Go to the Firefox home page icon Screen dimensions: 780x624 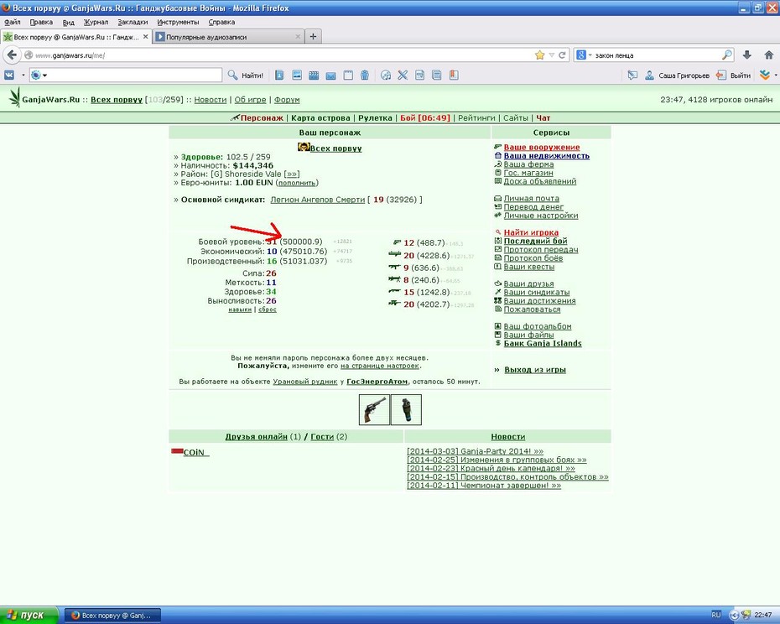[768, 55]
